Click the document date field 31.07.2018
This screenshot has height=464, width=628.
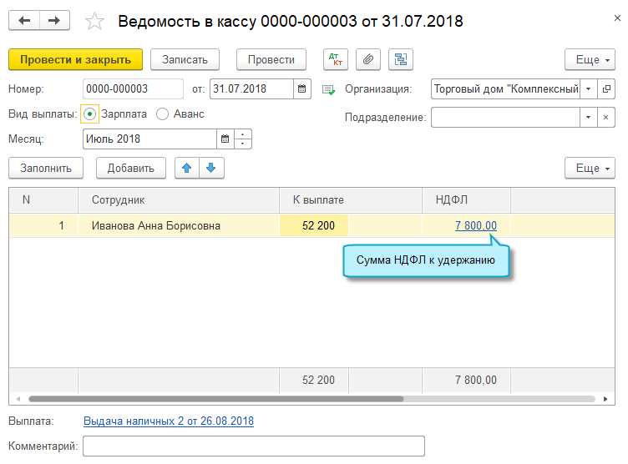[251, 88]
